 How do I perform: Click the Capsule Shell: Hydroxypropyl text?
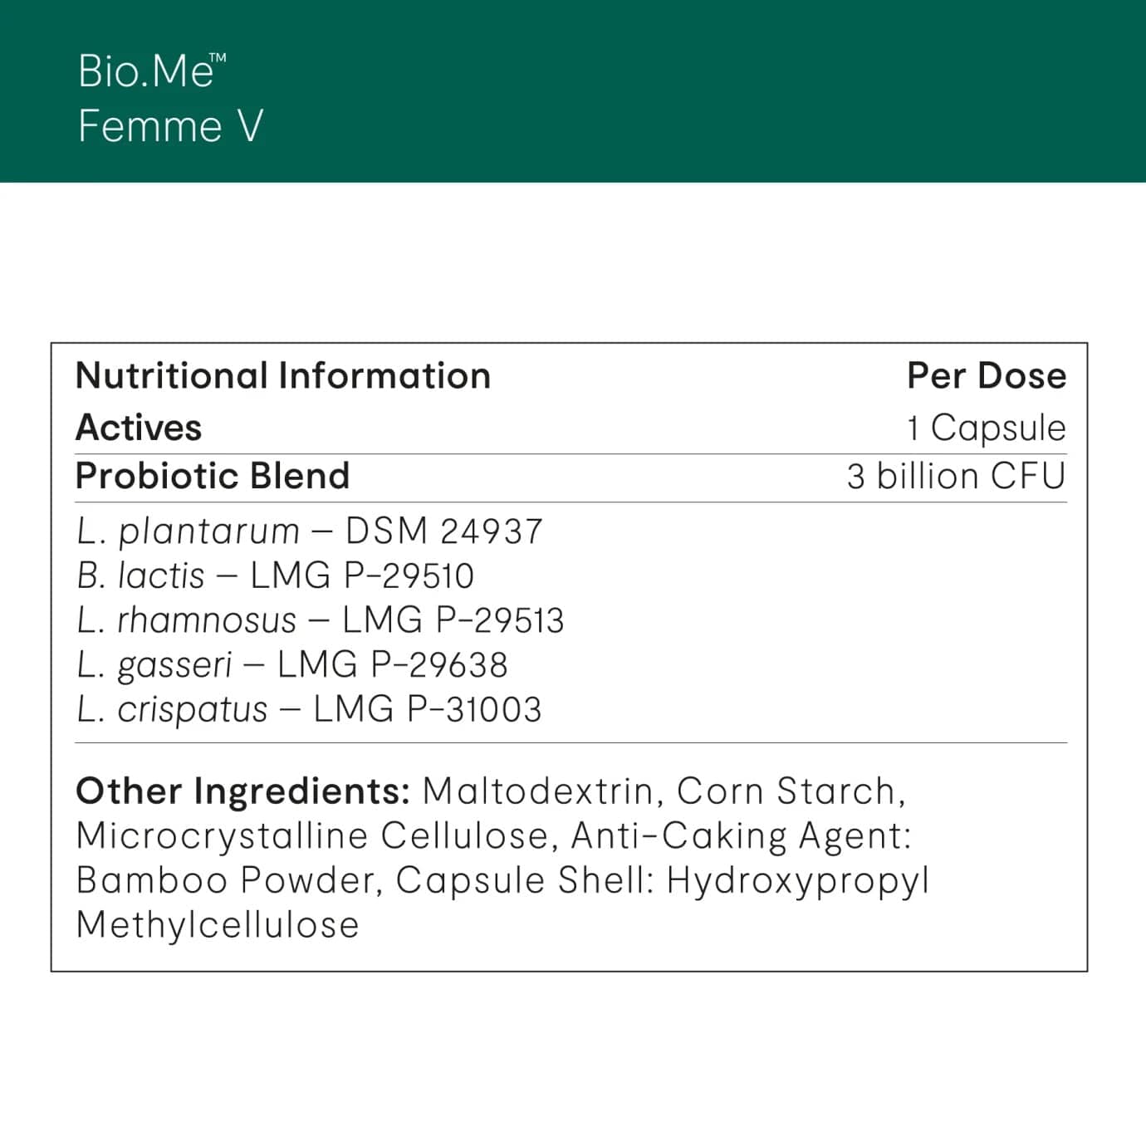pyautogui.click(x=662, y=880)
